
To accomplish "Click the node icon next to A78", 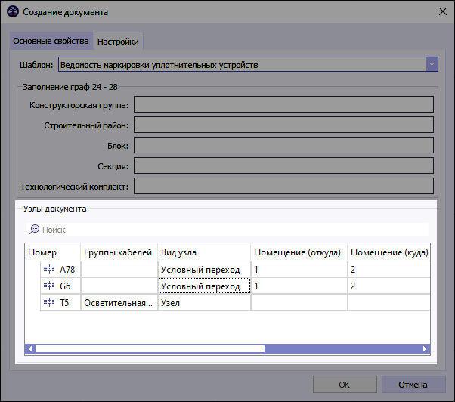I will point(49,269).
